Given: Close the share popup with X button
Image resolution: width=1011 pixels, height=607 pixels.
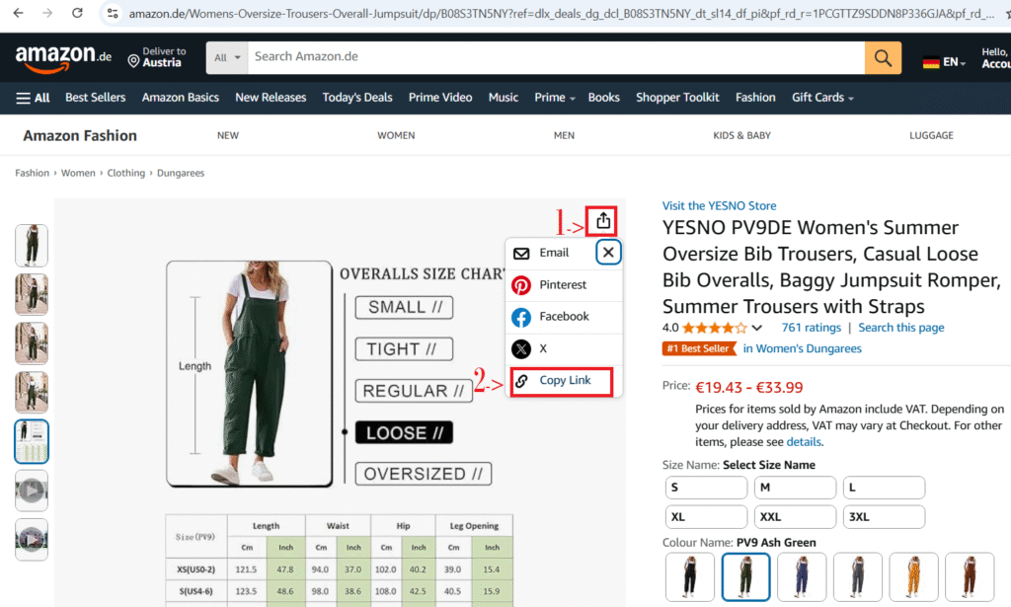Looking at the screenshot, I should pos(608,253).
